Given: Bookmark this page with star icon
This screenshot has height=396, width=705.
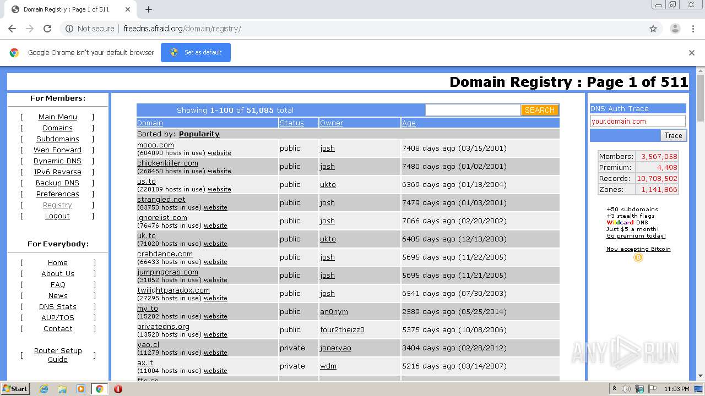Looking at the screenshot, I should coord(653,29).
